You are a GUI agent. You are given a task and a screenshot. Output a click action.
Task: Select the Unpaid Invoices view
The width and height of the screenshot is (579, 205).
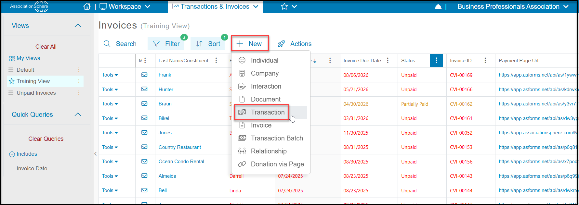tap(36, 93)
